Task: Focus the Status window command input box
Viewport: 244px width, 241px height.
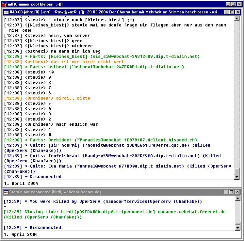Action: tap(121, 234)
